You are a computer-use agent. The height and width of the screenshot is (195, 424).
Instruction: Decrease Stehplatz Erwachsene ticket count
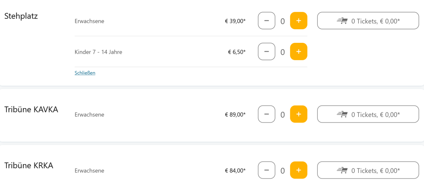tap(266, 21)
